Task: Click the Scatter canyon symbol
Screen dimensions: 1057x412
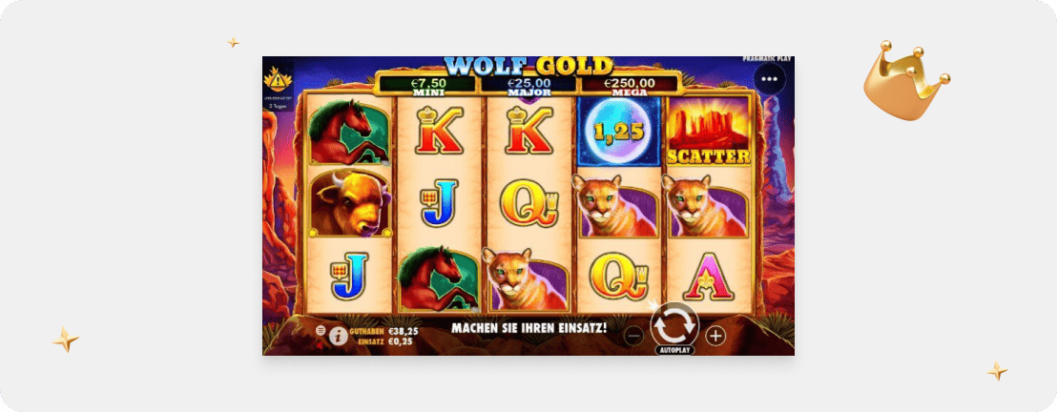Action: click(709, 131)
